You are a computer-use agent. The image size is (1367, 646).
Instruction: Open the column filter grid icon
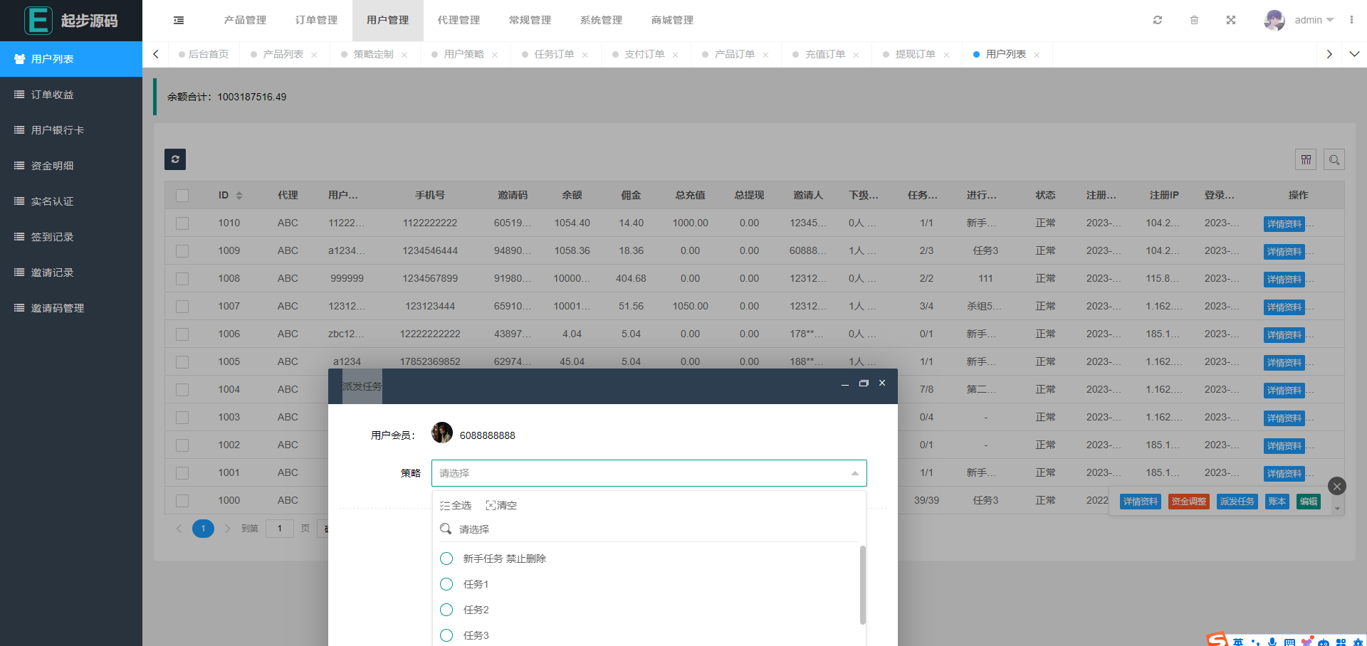coord(1306,160)
